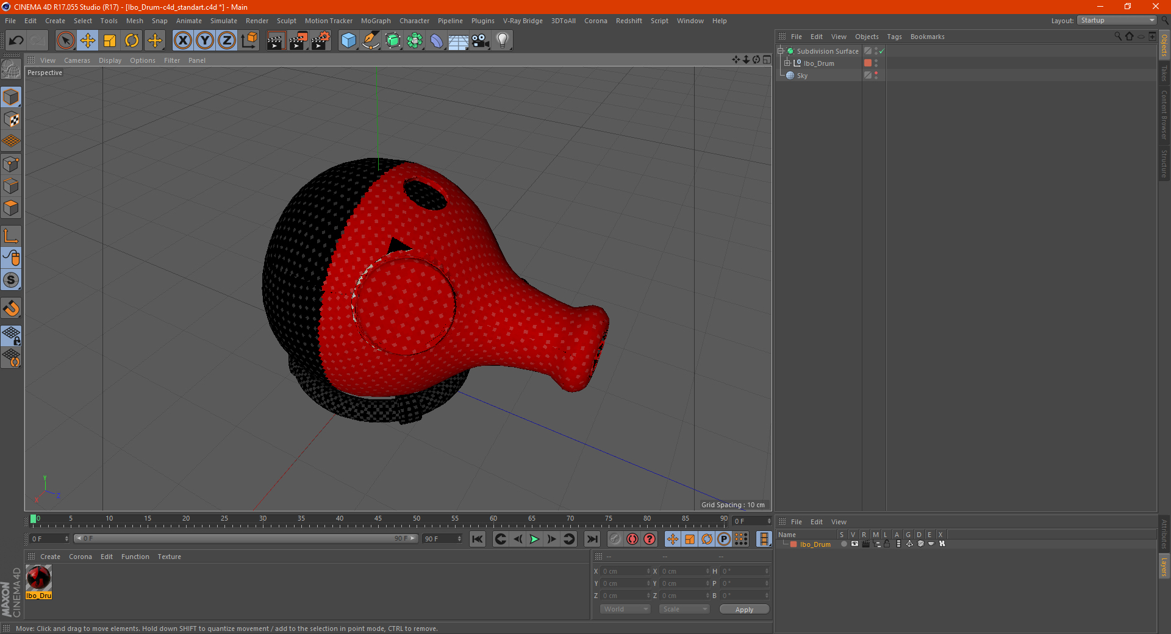The height and width of the screenshot is (634, 1171).
Task: Go to end of animation
Action: 592,539
